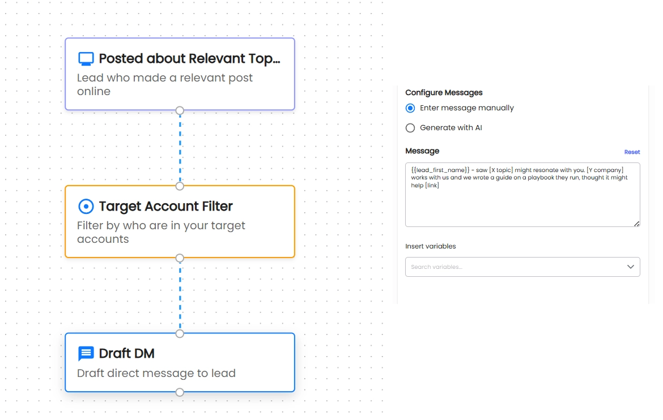The image size is (663, 420).
Task: Click the Reset link above message box
Action: pyautogui.click(x=632, y=152)
